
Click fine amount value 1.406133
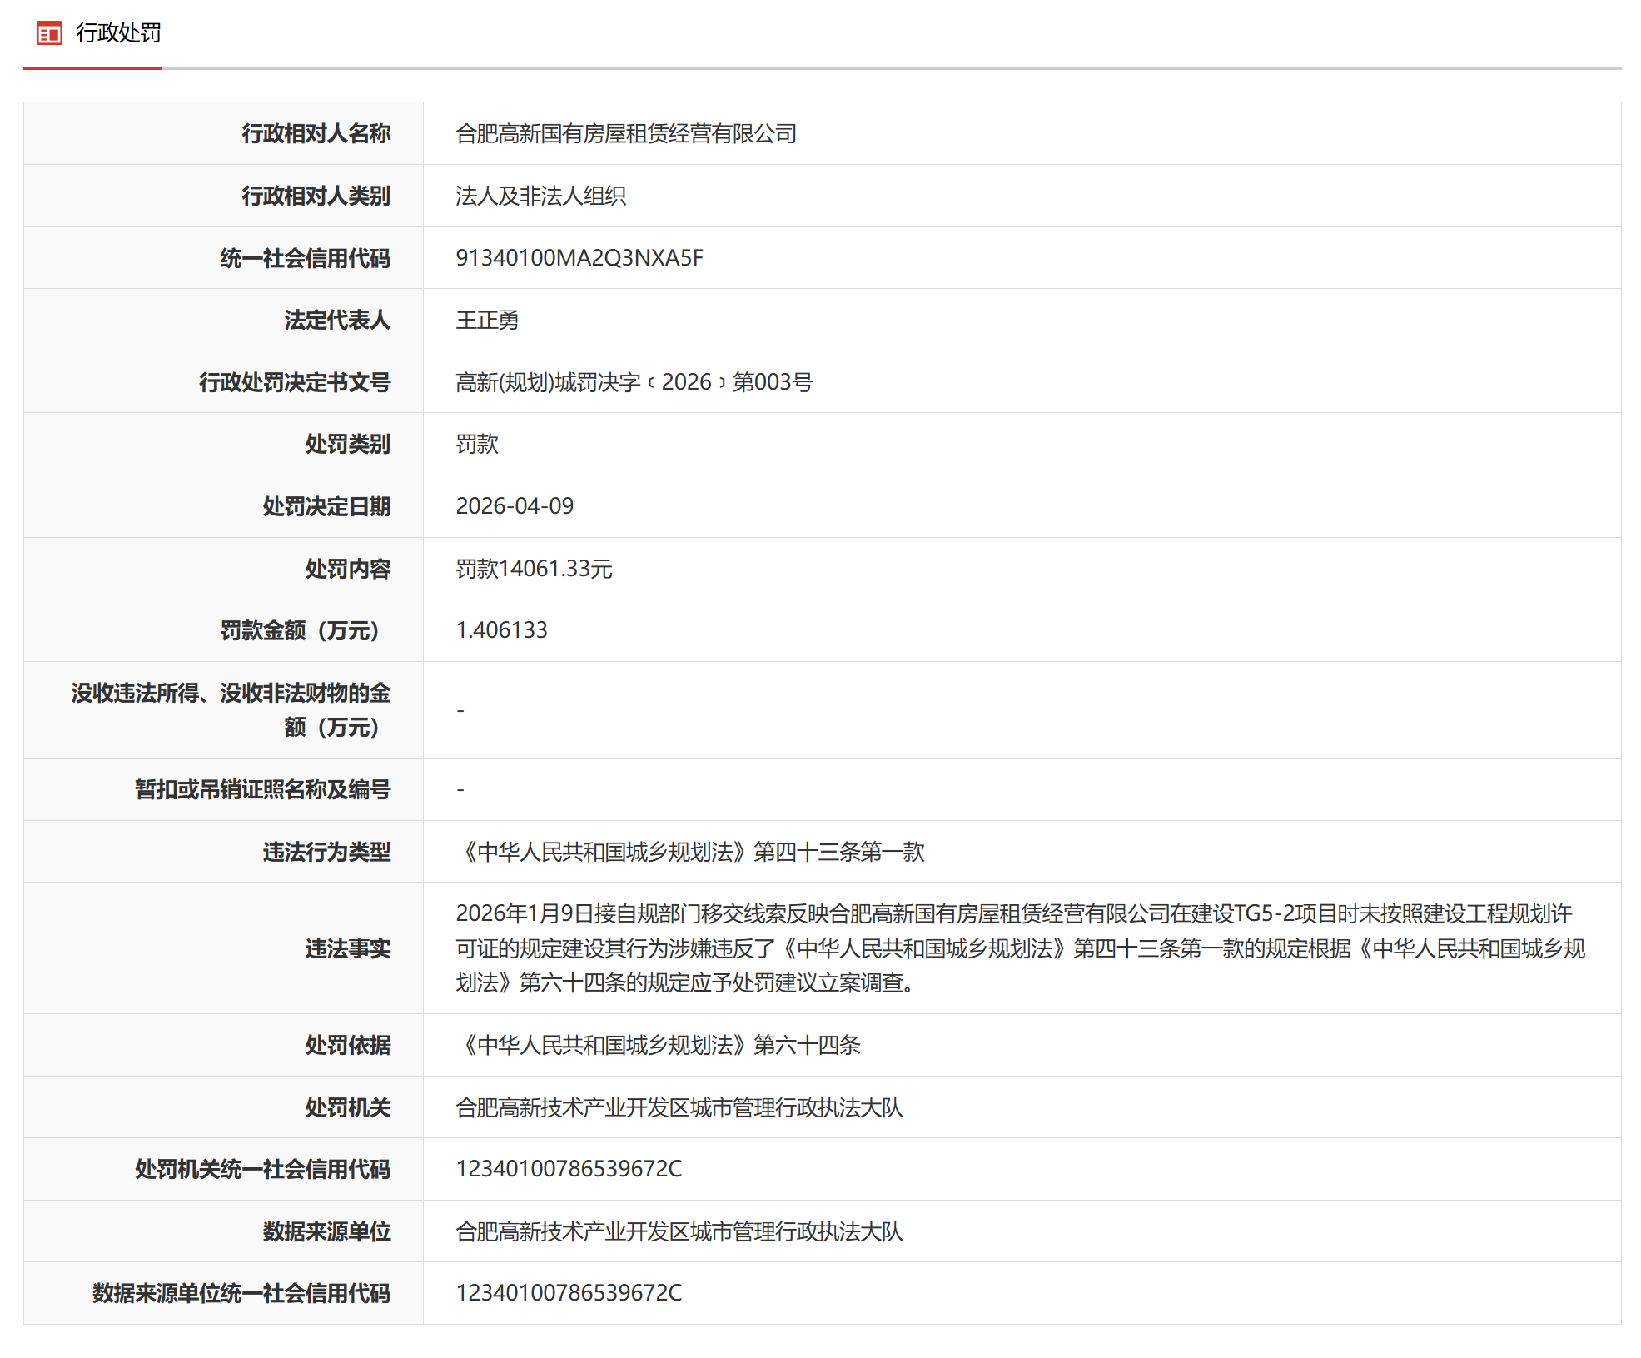click(500, 630)
